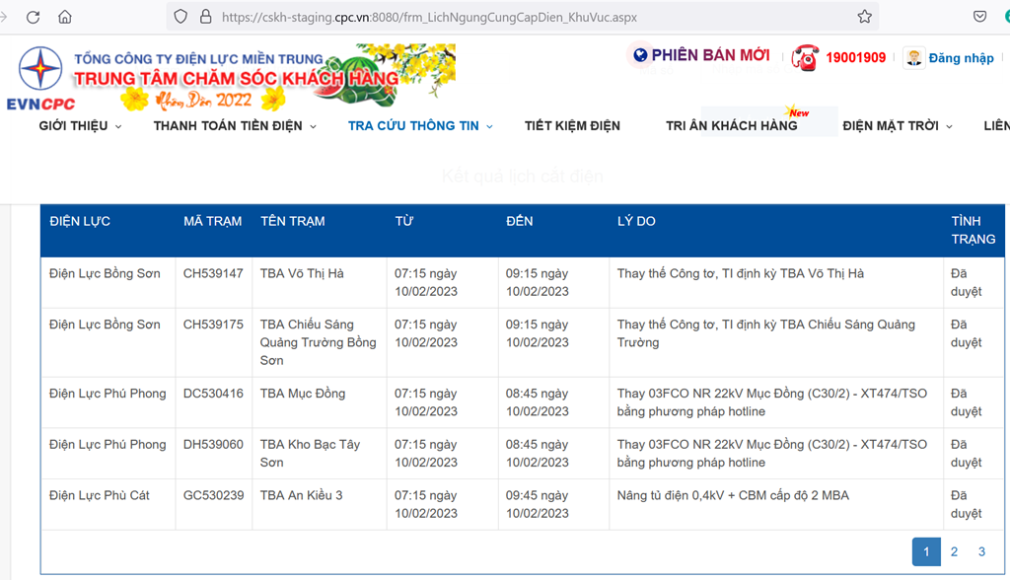Go to page 3 of results
Image resolution: width=1010 pixels, height=580 pixels.
click(981, 551)
